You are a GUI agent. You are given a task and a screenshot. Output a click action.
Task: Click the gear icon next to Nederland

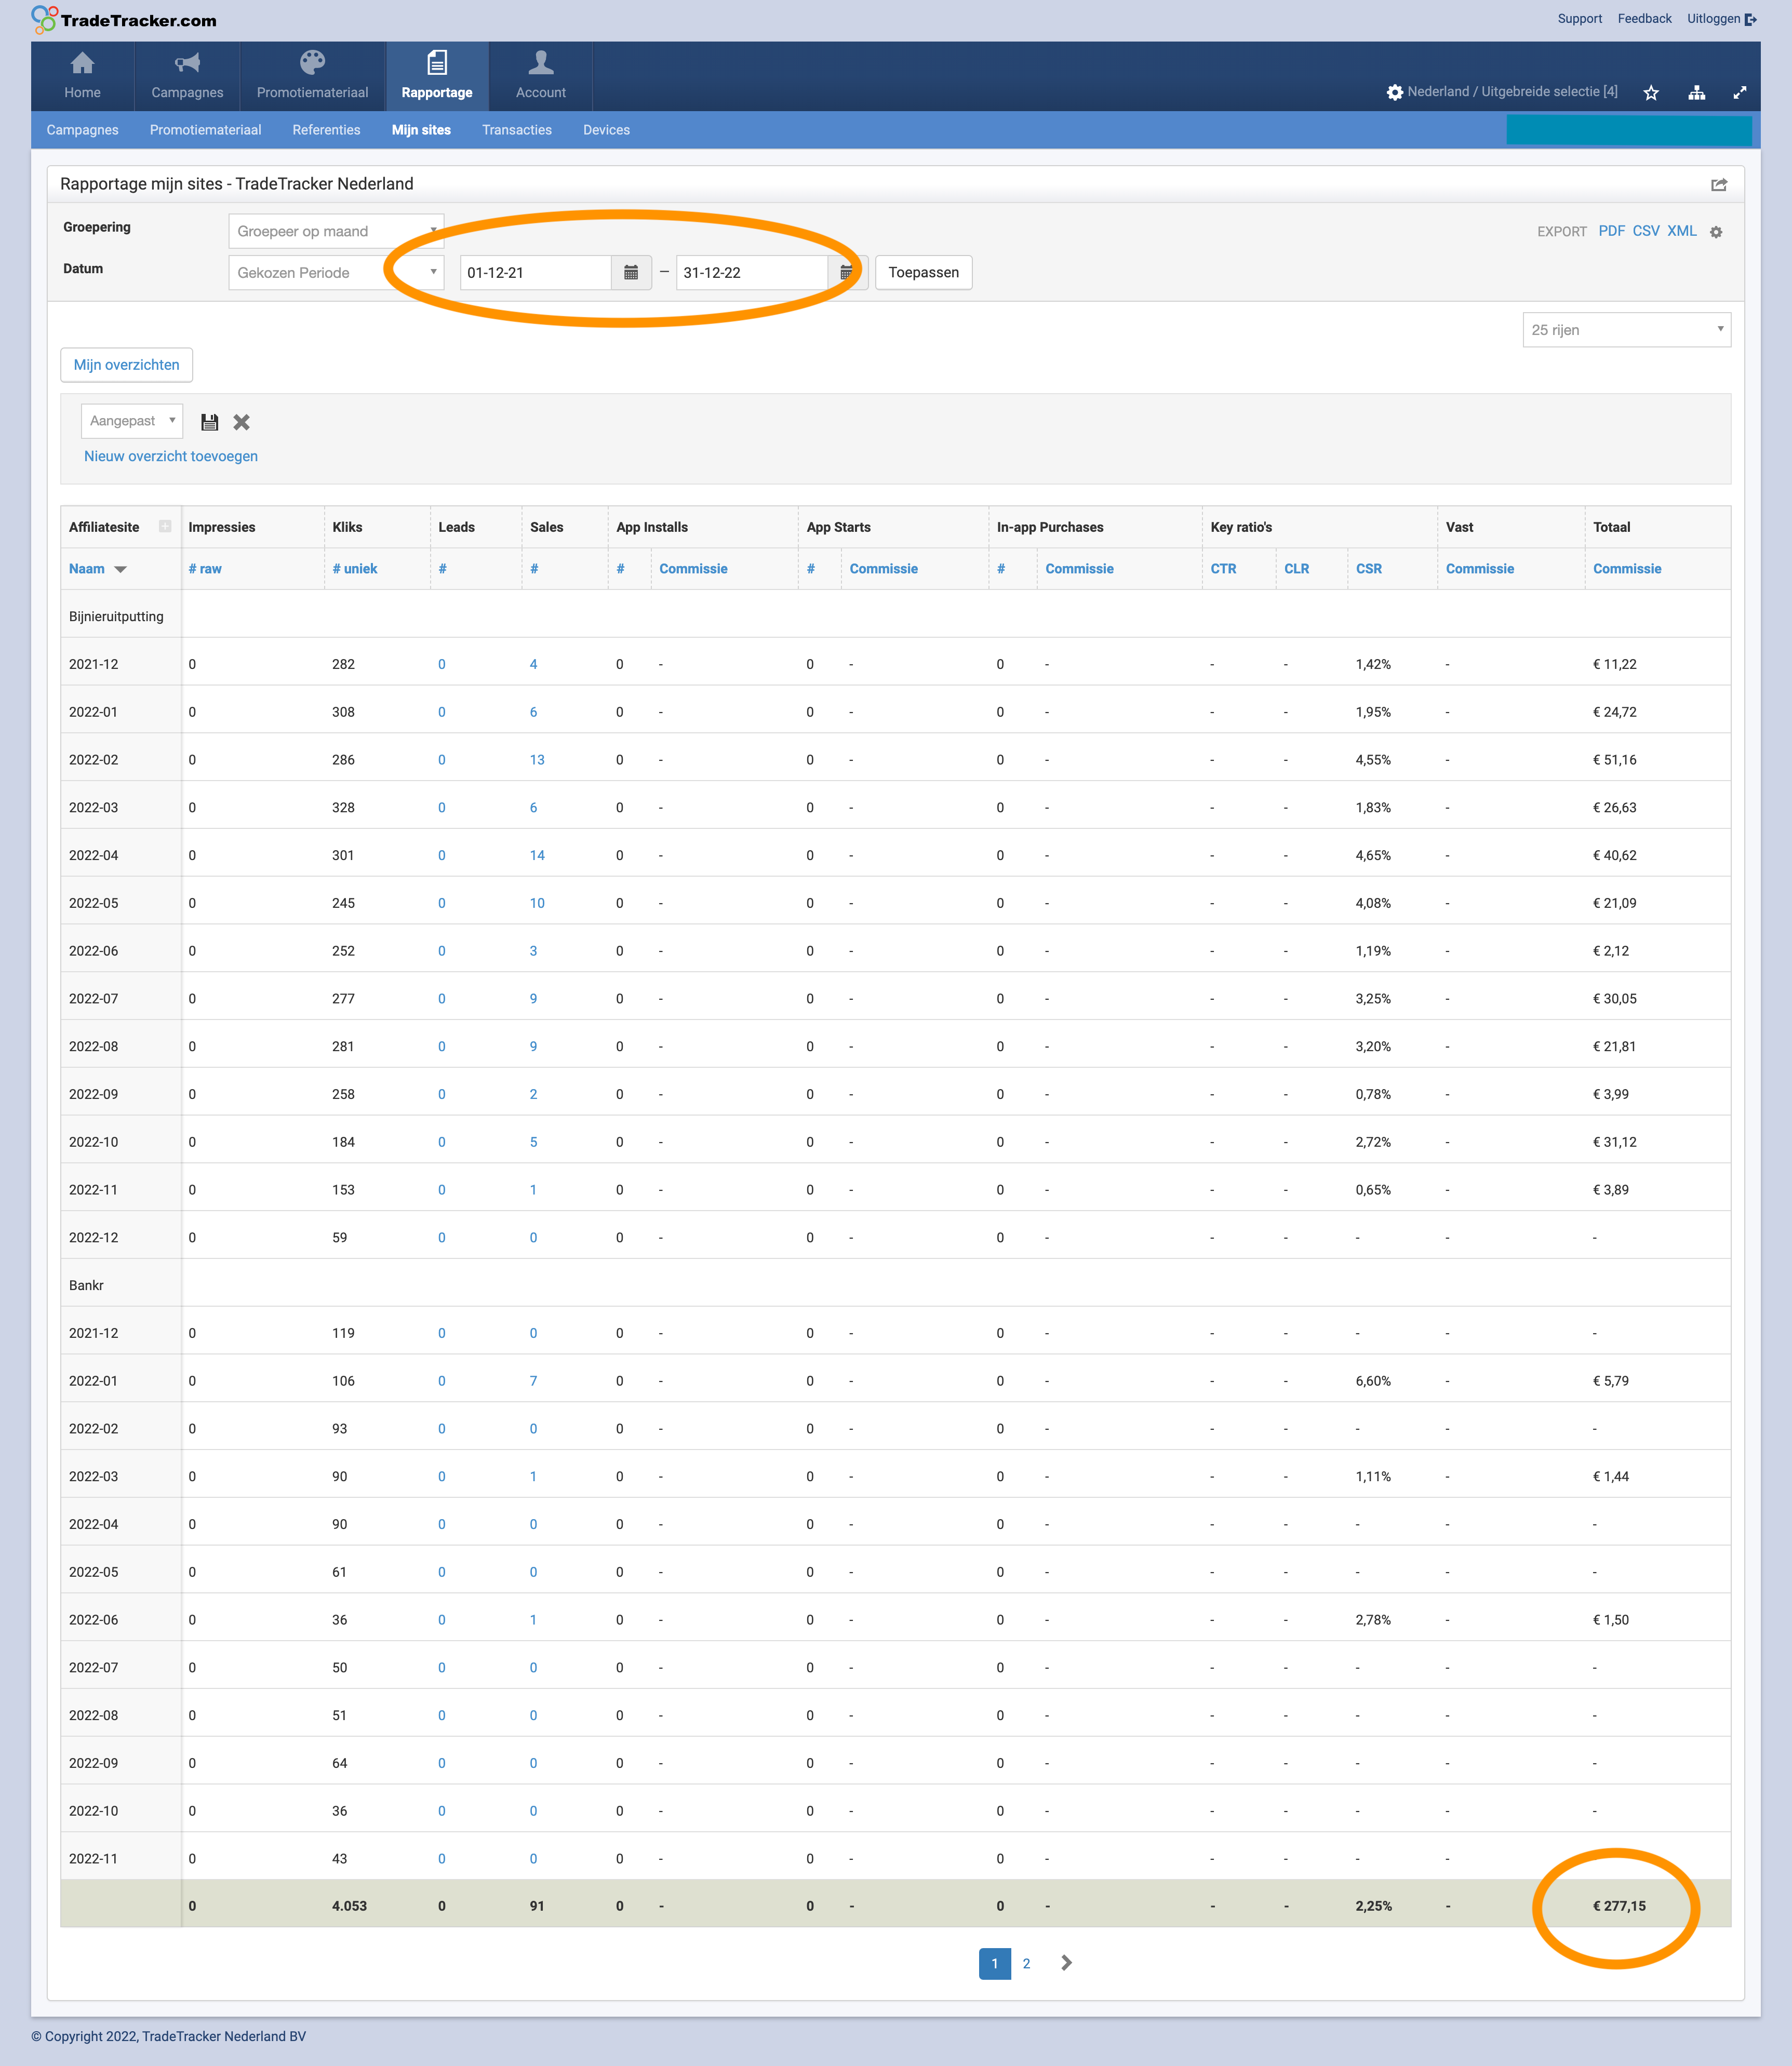(1394, 92)
